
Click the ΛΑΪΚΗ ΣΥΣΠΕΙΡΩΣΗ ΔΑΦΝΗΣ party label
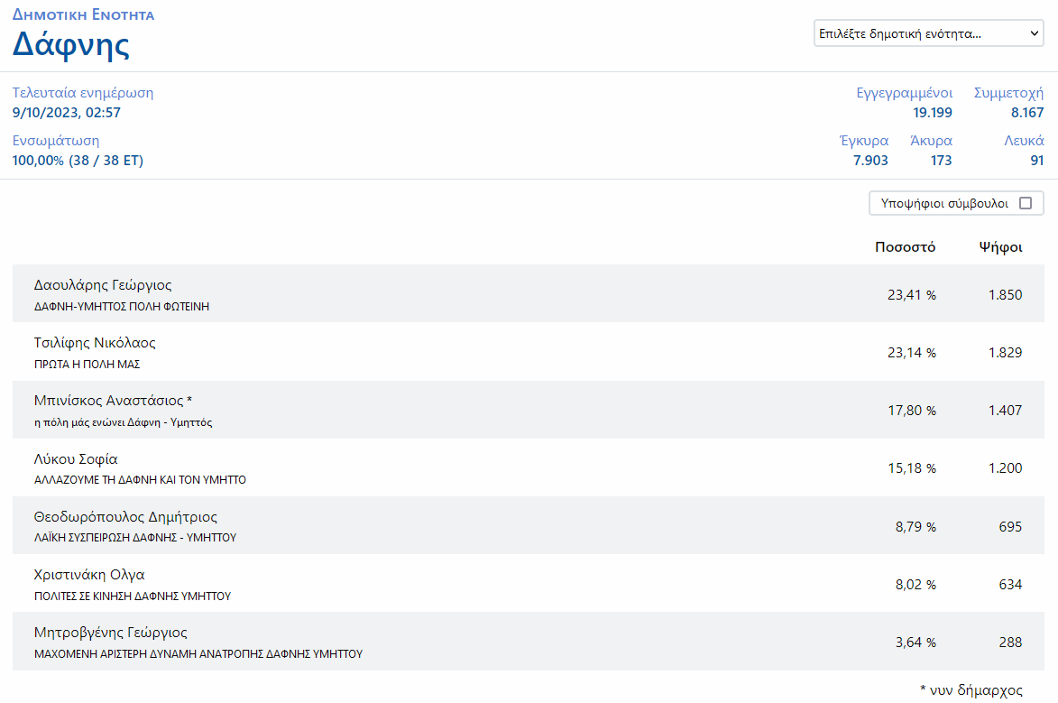pyautogui.click(x=134, y=538)
